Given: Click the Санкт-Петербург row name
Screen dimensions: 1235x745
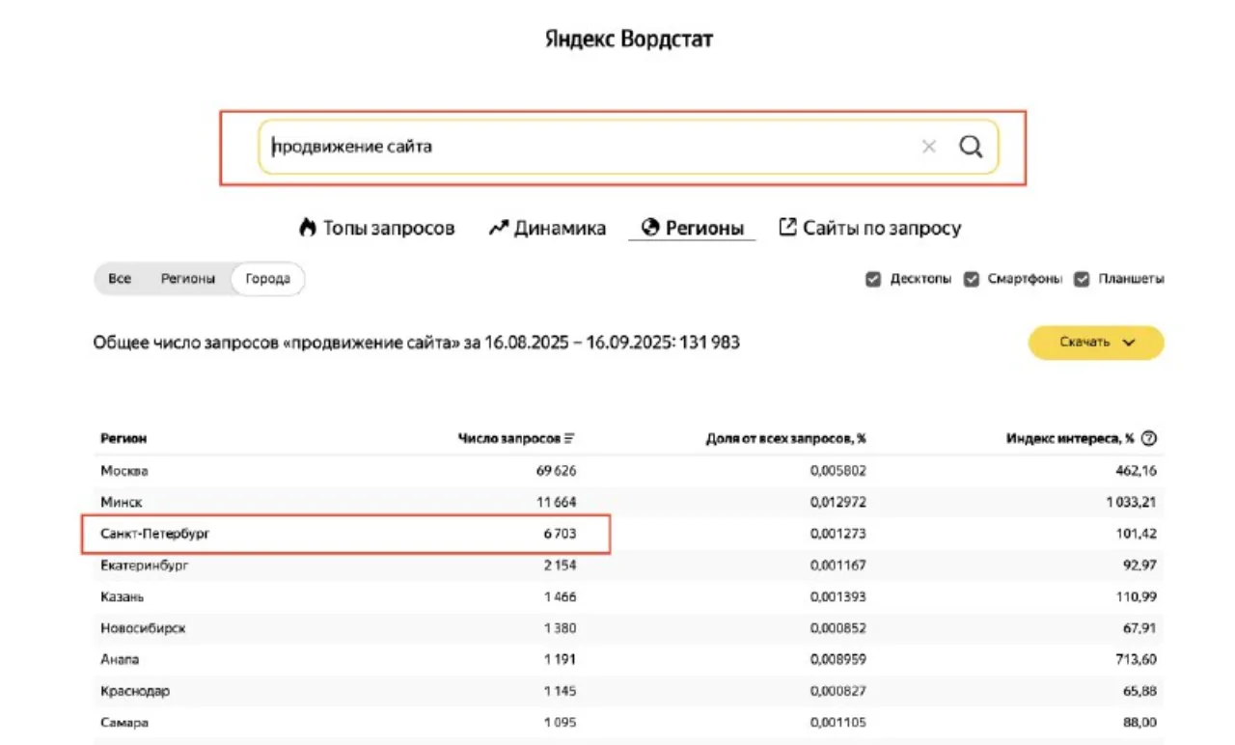Looking at the screenshot, I should [x=154, y=534].
